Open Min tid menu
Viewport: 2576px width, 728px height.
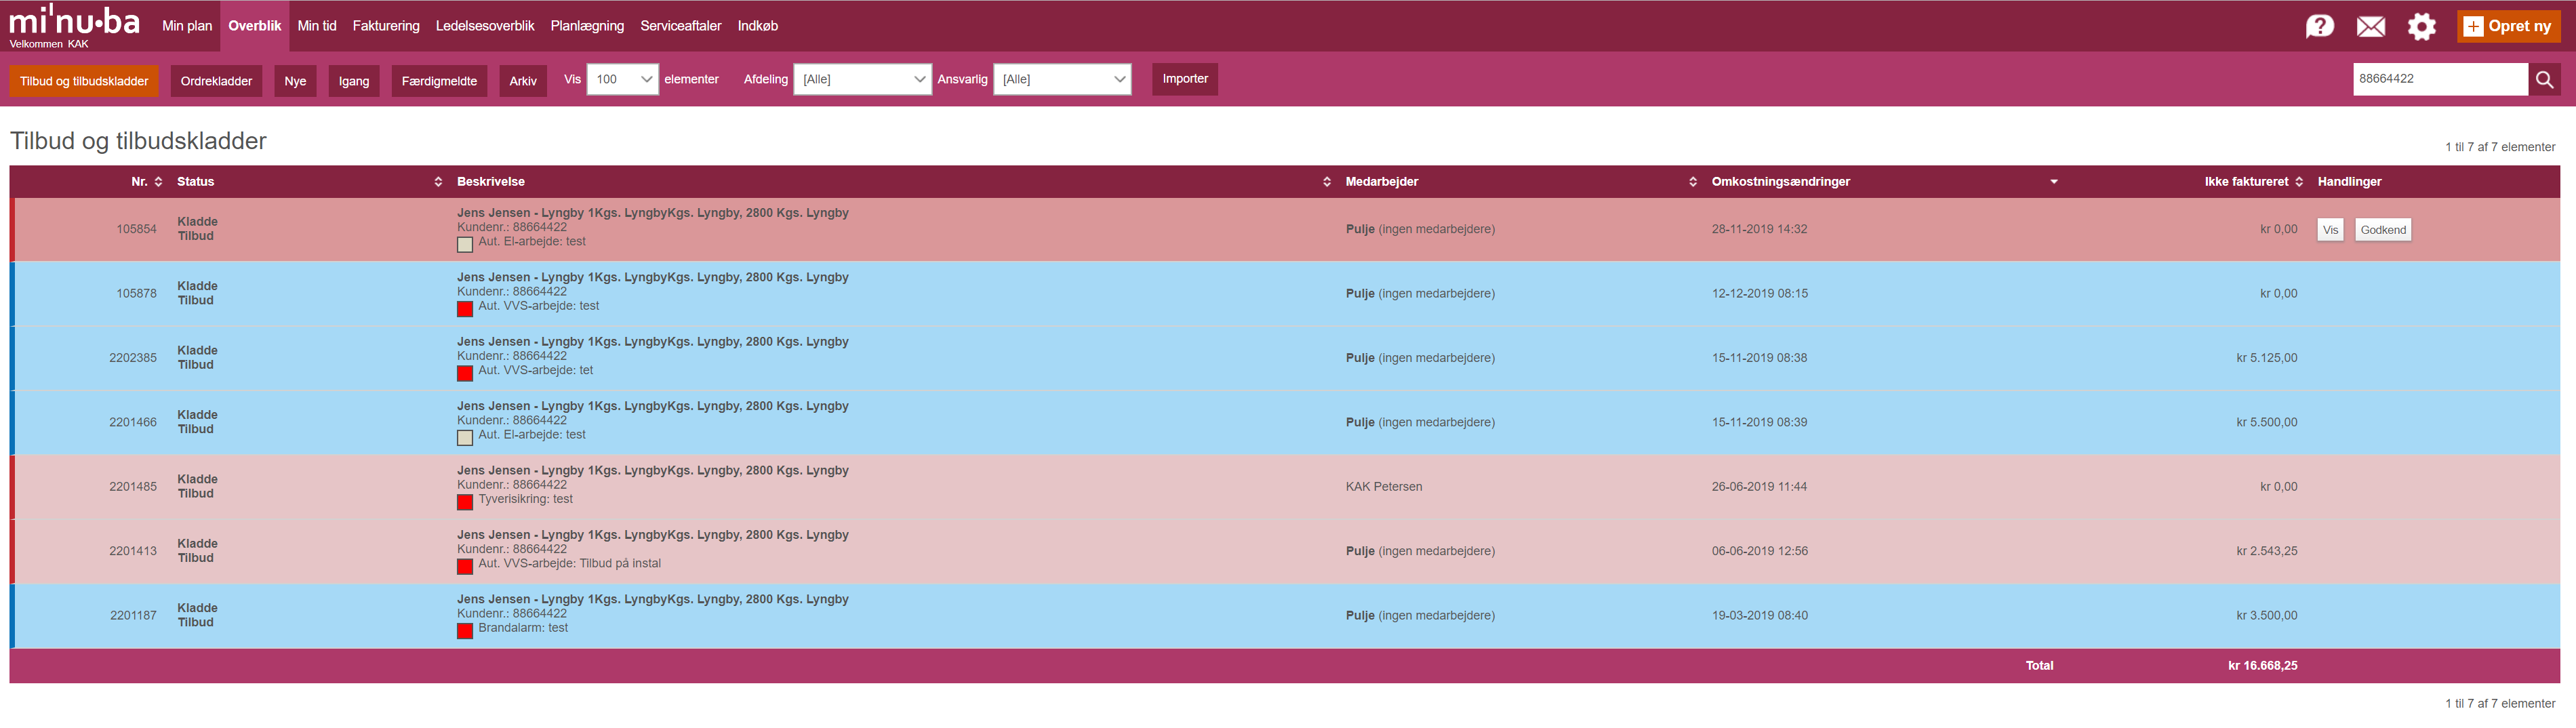pos(317,26)
